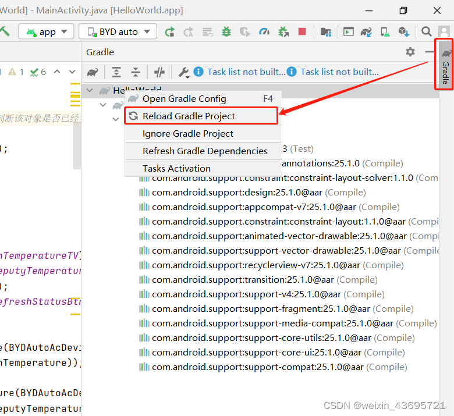Select support-compat:25.1.0@aar dependency
454x416 pixels.
[273, 367]
